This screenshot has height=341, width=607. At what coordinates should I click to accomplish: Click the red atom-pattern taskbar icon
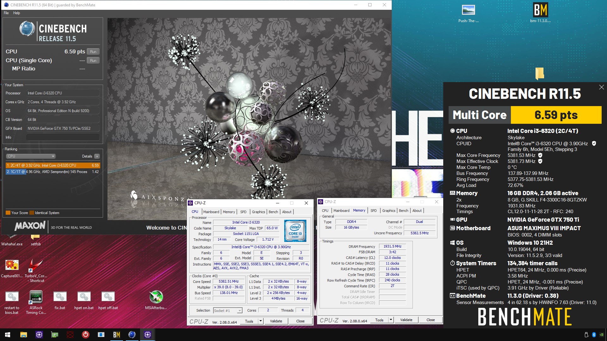[x=70, y=335]
